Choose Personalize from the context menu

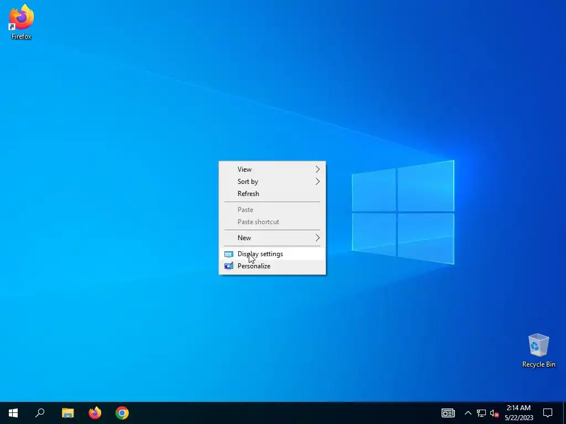(272, 266)
